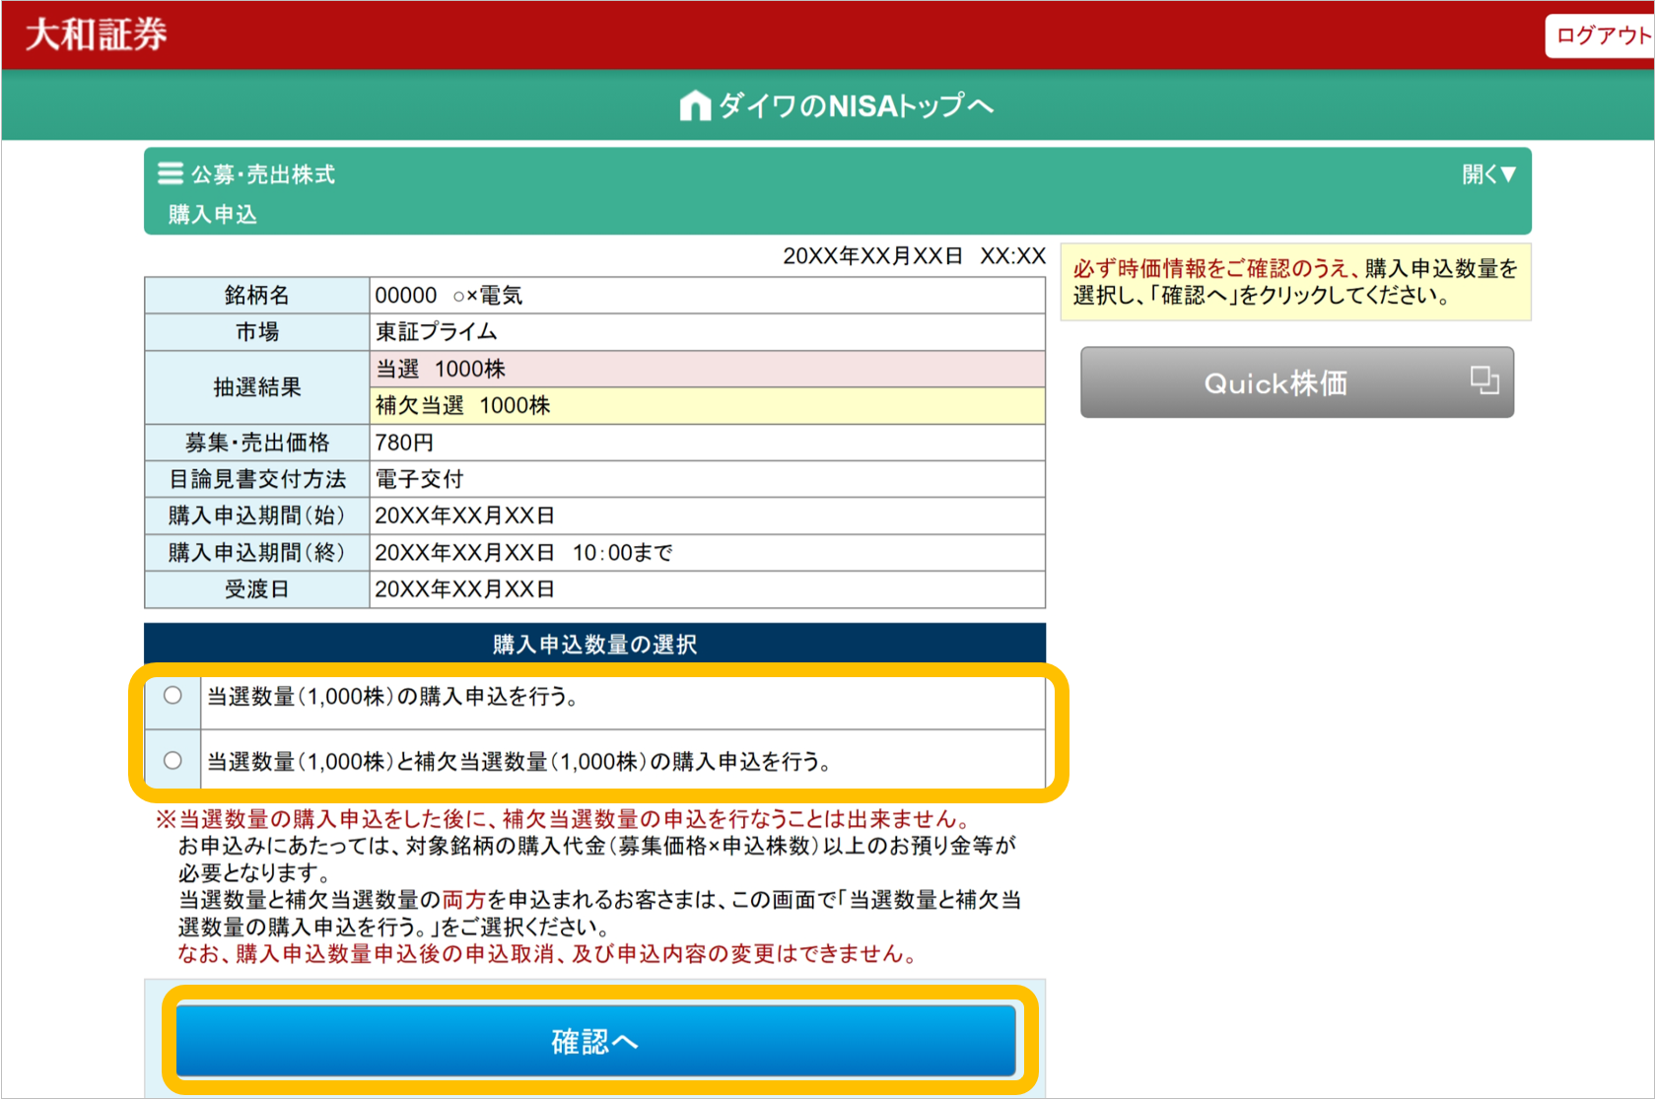
Task: Expand the 開く▼ panel toggle
Action: pyautogui.click(x=1488, y=174)
